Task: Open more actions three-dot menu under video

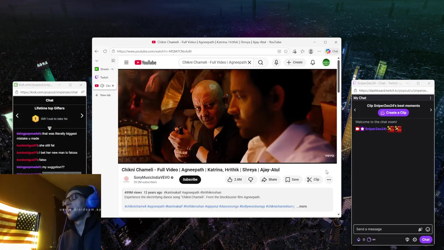Action: (x=329, y=180)
